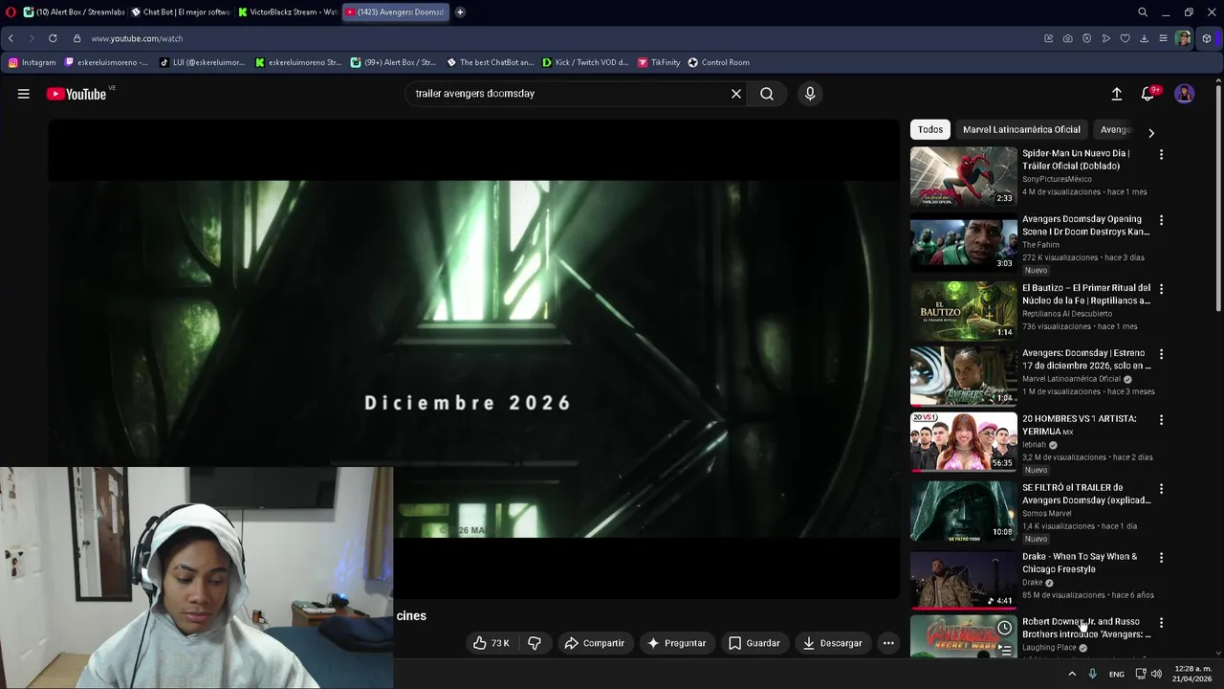Select the partially visible Avengers chip

tap(1115, 129)
